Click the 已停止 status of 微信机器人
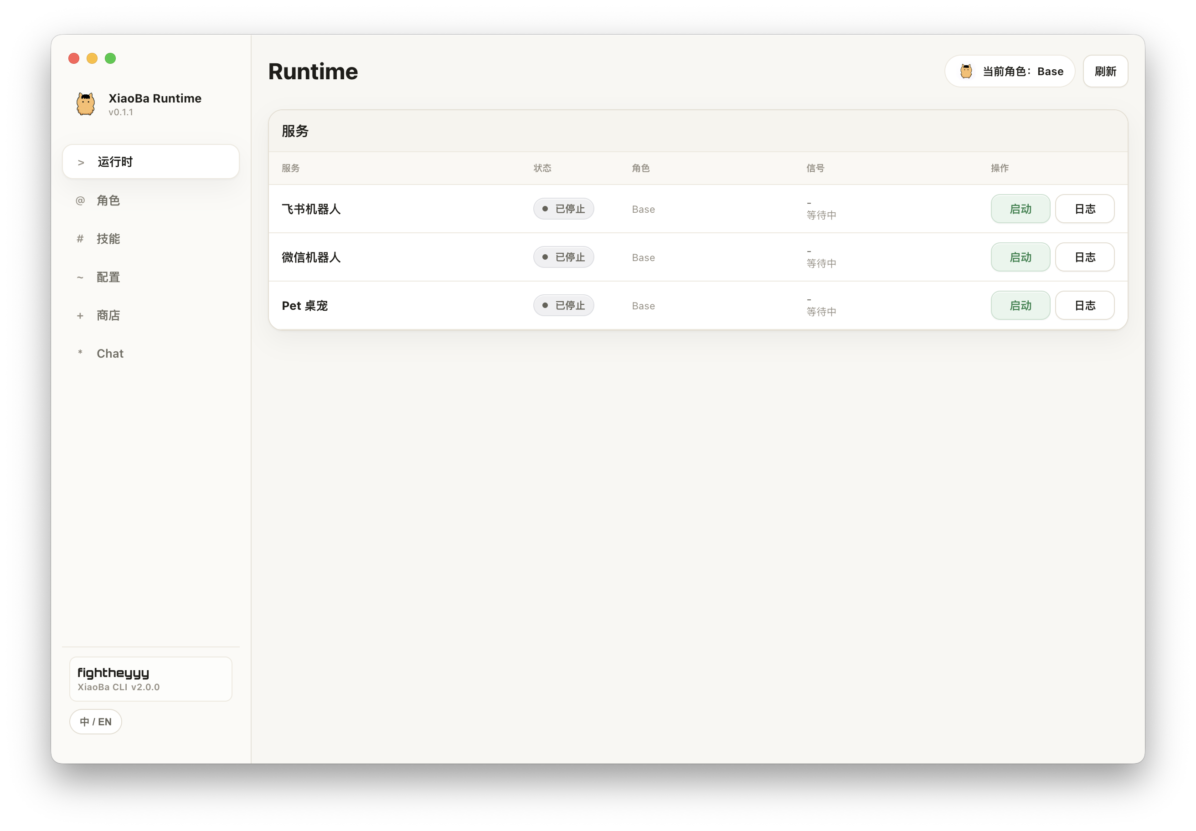 [x=563, y=257]
